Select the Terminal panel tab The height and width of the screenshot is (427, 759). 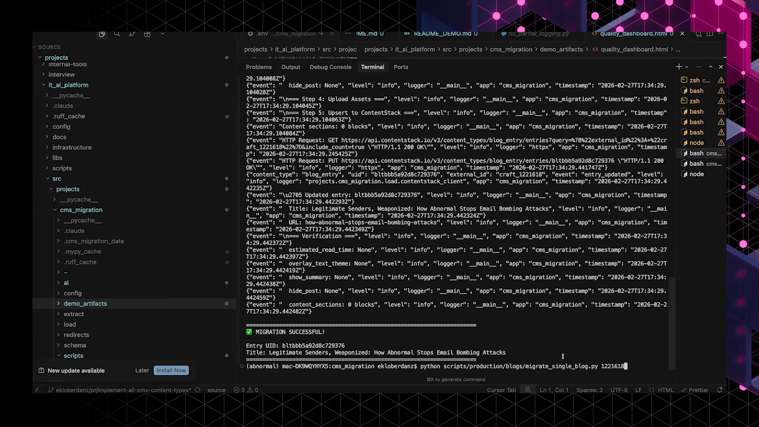click(372, 67)
